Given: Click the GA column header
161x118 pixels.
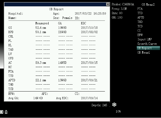Looking at the screenshot, I should point(60,23).
